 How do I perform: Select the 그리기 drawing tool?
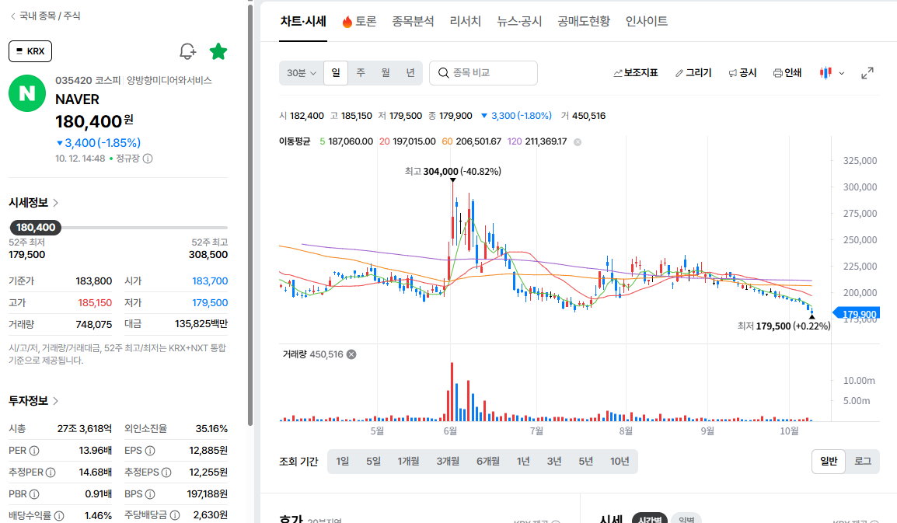tap(693, 73)
